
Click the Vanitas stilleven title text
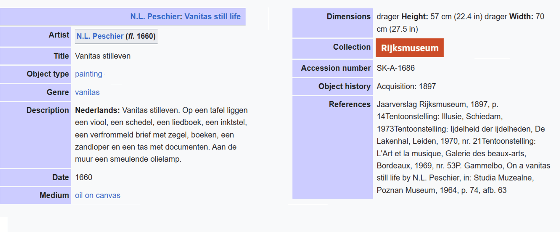click(103, 56)
